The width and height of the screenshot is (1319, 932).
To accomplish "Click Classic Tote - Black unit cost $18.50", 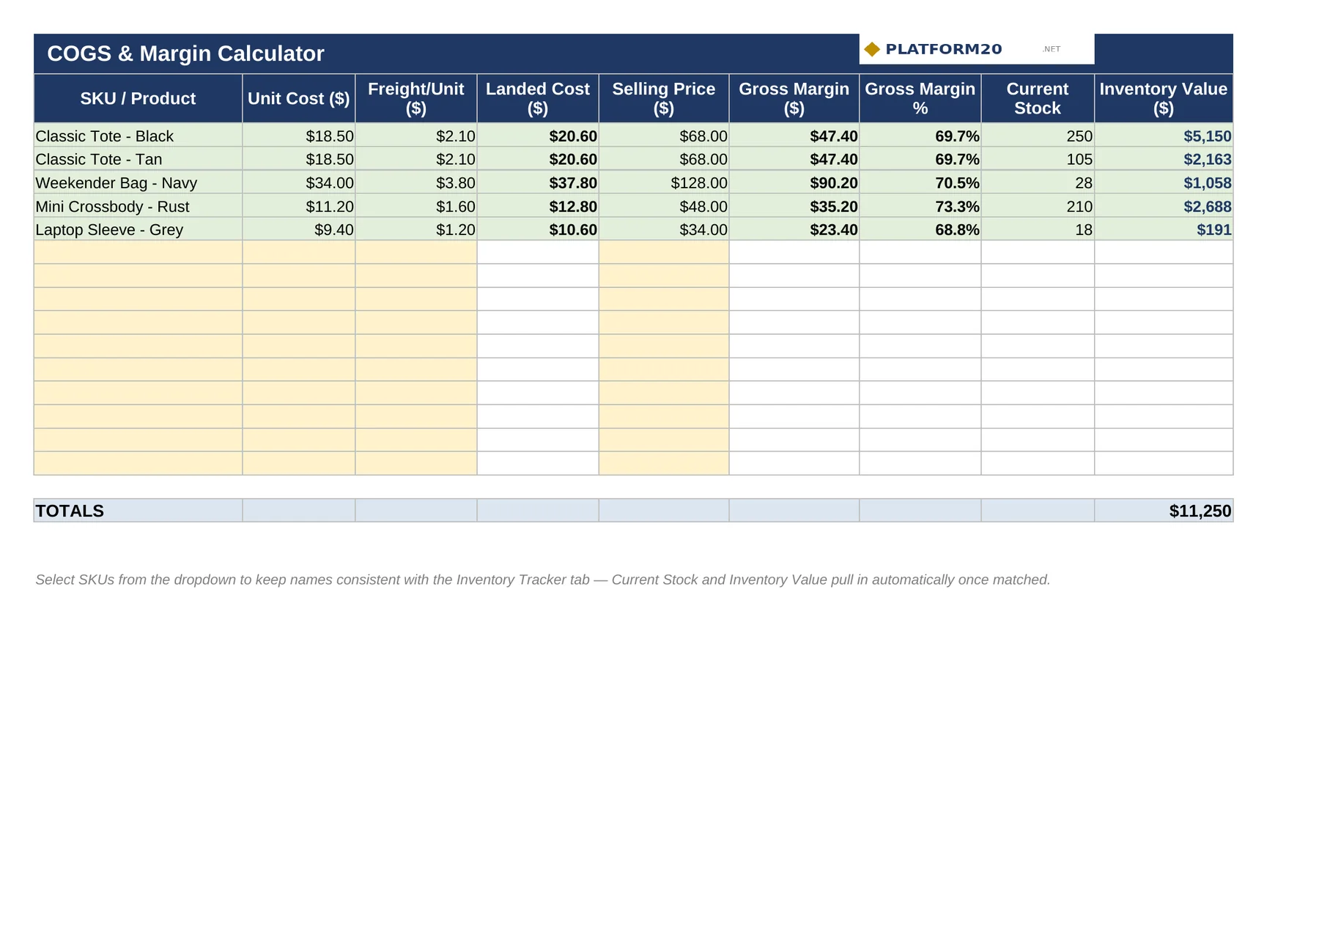I will click(299, 136).
